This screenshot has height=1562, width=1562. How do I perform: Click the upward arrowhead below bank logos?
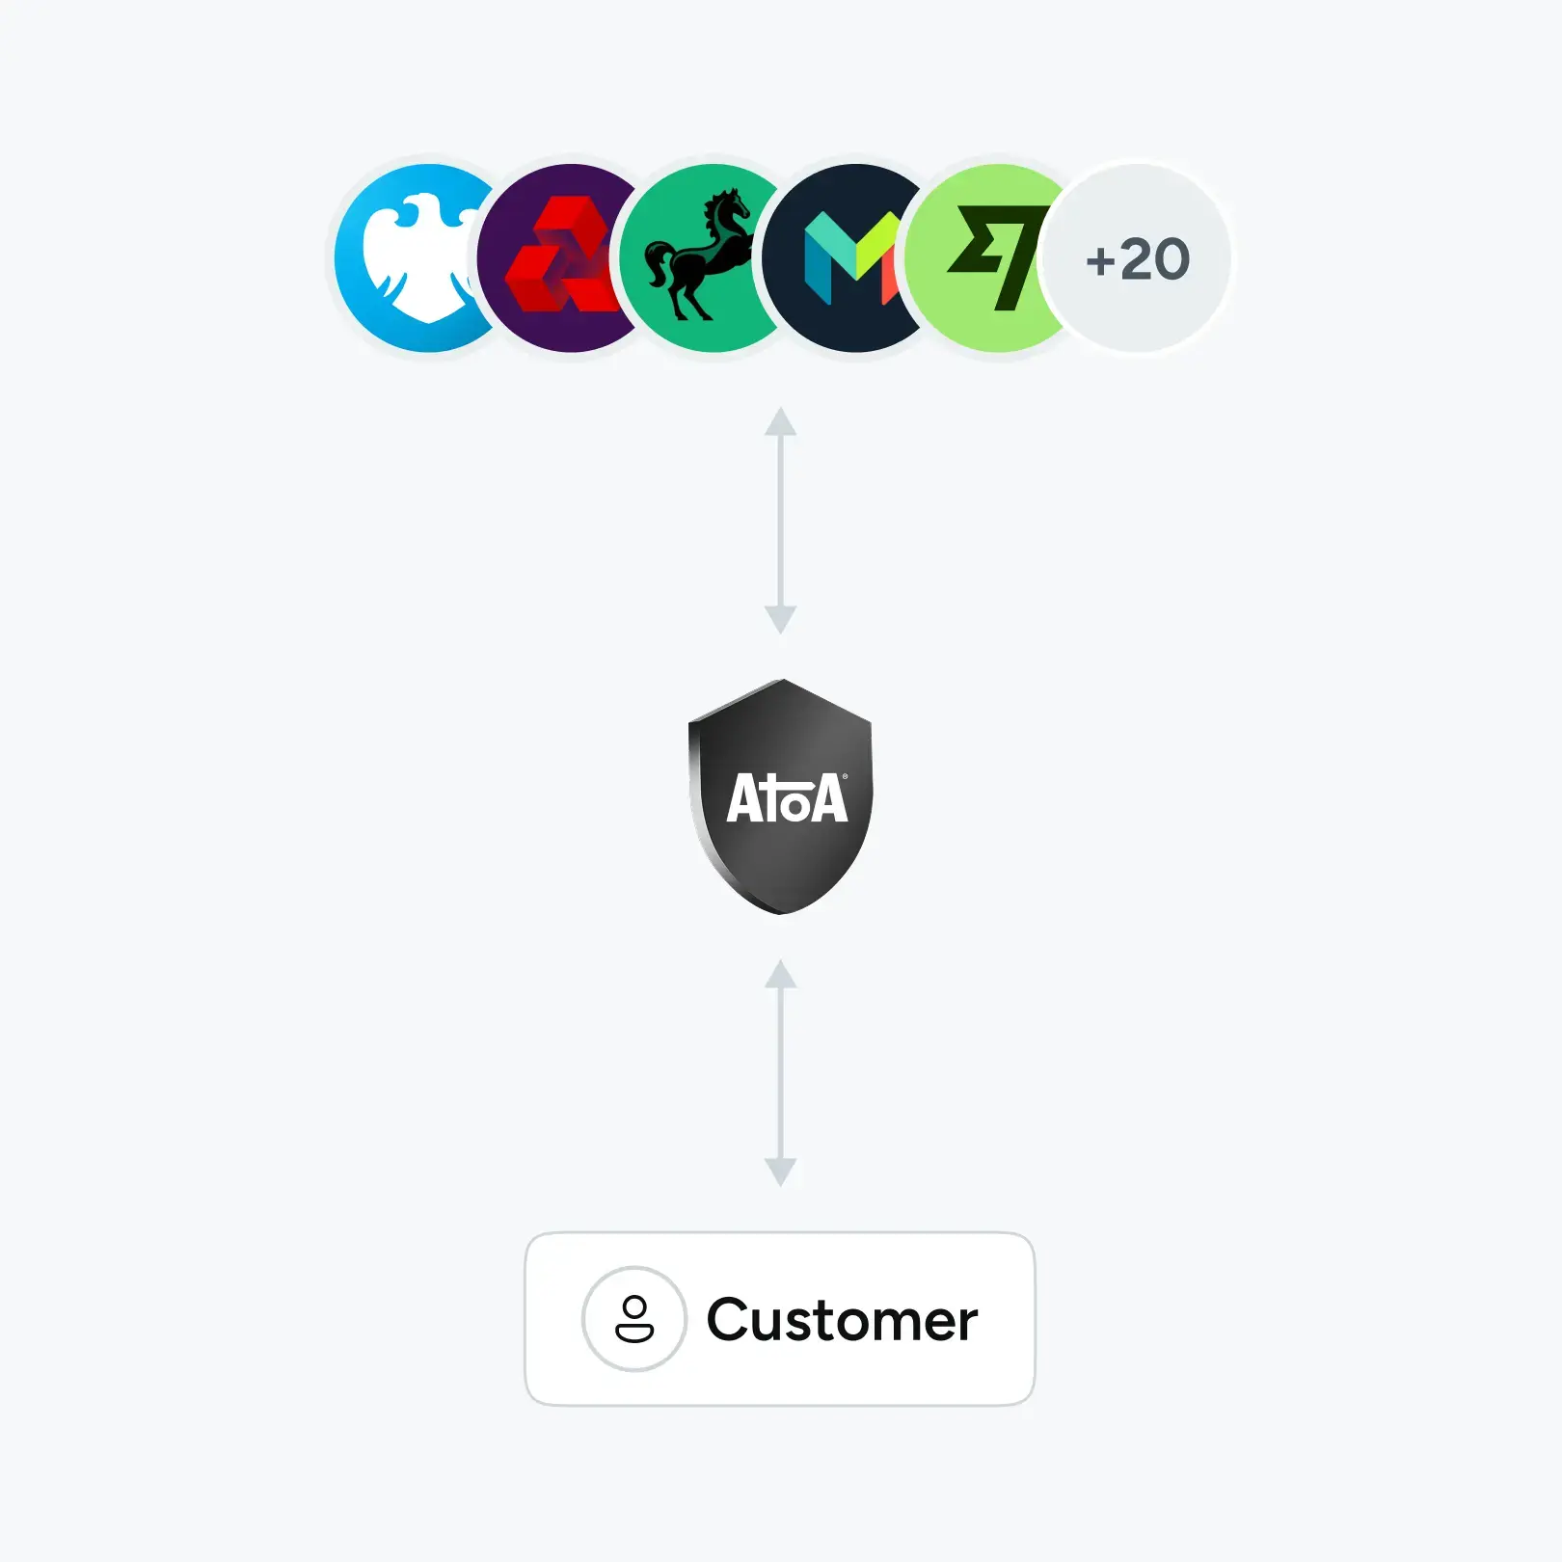pos(780,421)
